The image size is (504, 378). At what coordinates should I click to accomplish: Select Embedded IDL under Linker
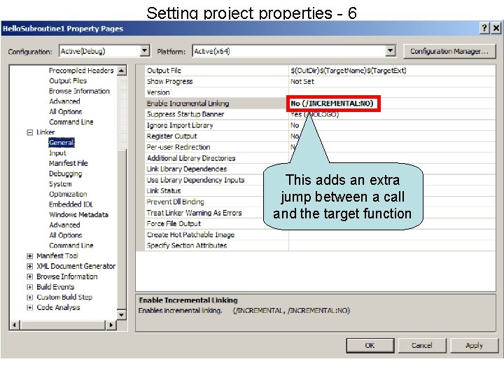[71, 204]
